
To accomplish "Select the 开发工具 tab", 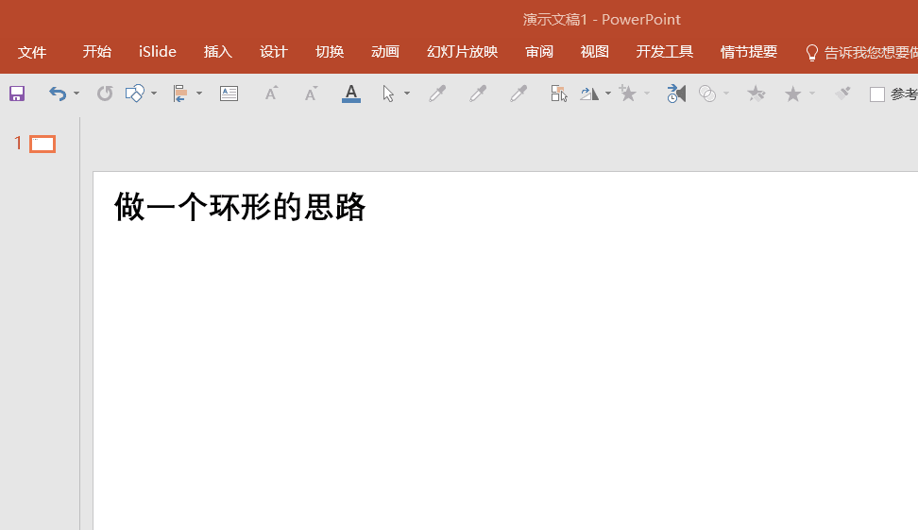I will pyautogui.click(x=665, y=52).
